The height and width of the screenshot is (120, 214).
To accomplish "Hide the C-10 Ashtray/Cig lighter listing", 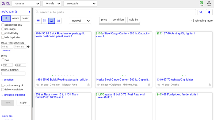I will click(x=209, y=85).
